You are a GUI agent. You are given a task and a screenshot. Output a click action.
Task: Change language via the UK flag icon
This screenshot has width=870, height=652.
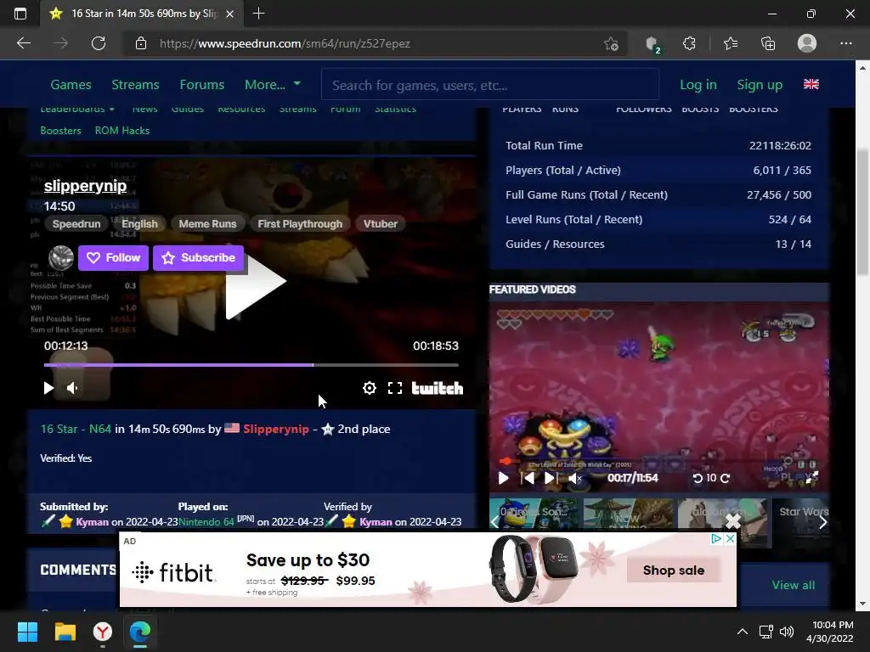point(811,84)
